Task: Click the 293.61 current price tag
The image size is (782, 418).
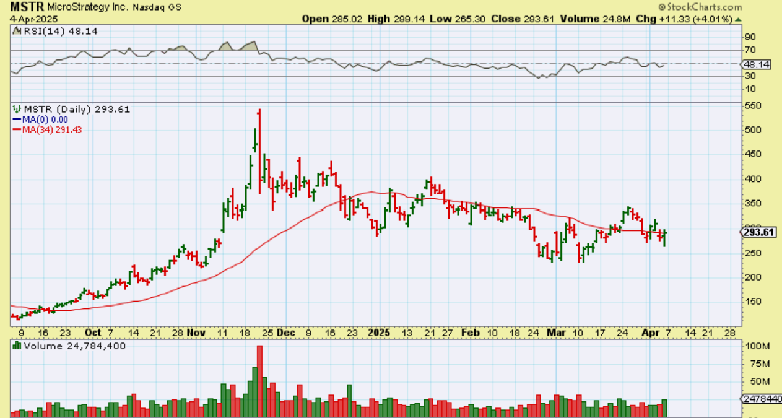Action: (758, 232)
